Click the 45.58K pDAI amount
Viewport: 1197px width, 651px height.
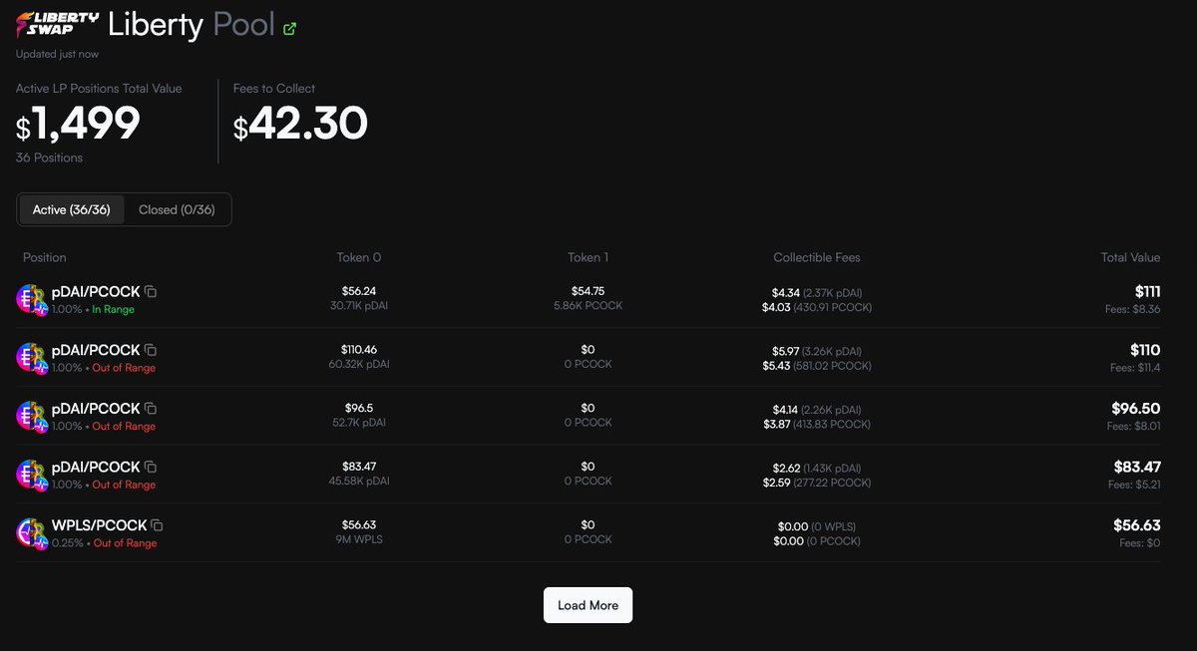click(359, 482)
